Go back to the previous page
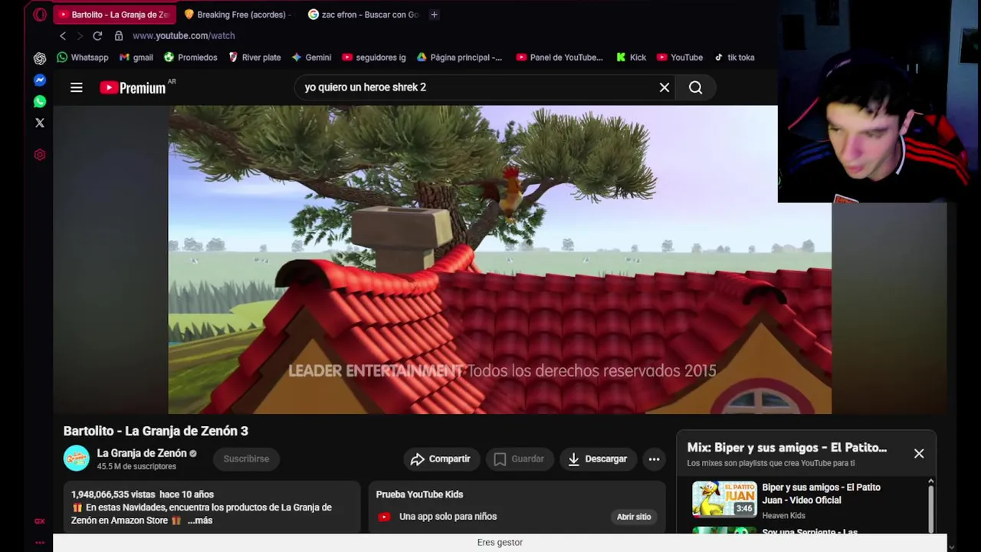This screenshot has height=552, width=981. pos(63,36)
